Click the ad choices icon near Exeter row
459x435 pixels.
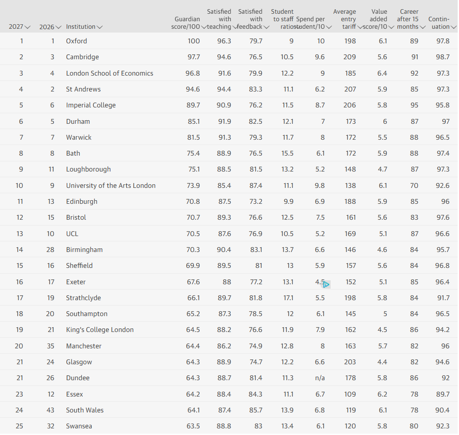coord(326,284)
